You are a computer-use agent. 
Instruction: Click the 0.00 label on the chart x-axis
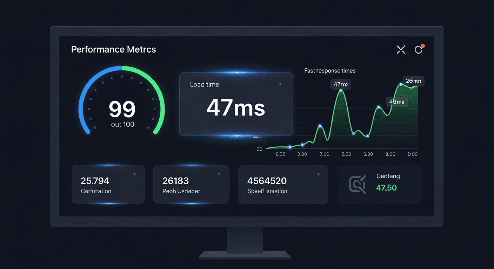280,154
